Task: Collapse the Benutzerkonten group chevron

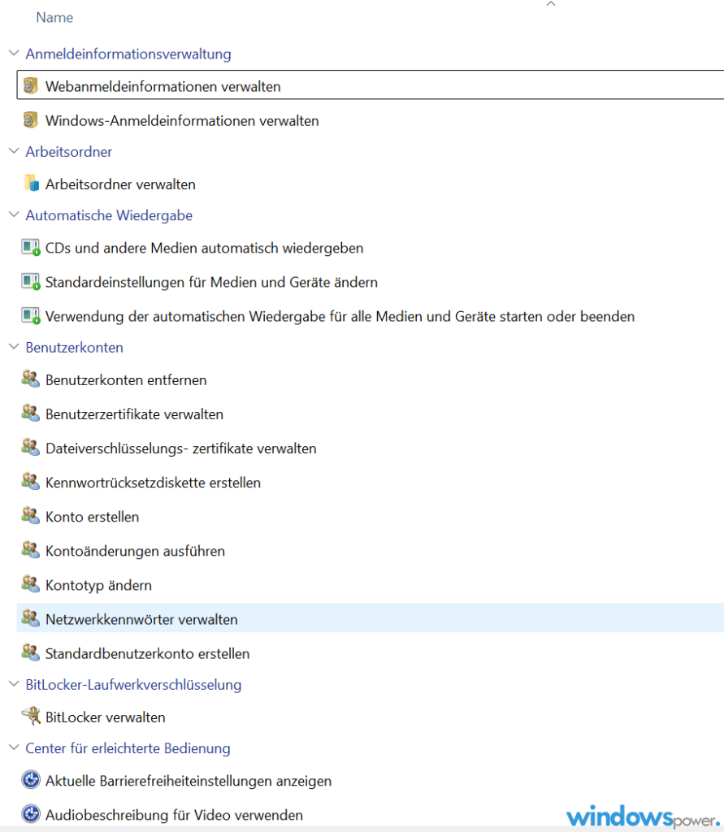Action: pos(15,347)
